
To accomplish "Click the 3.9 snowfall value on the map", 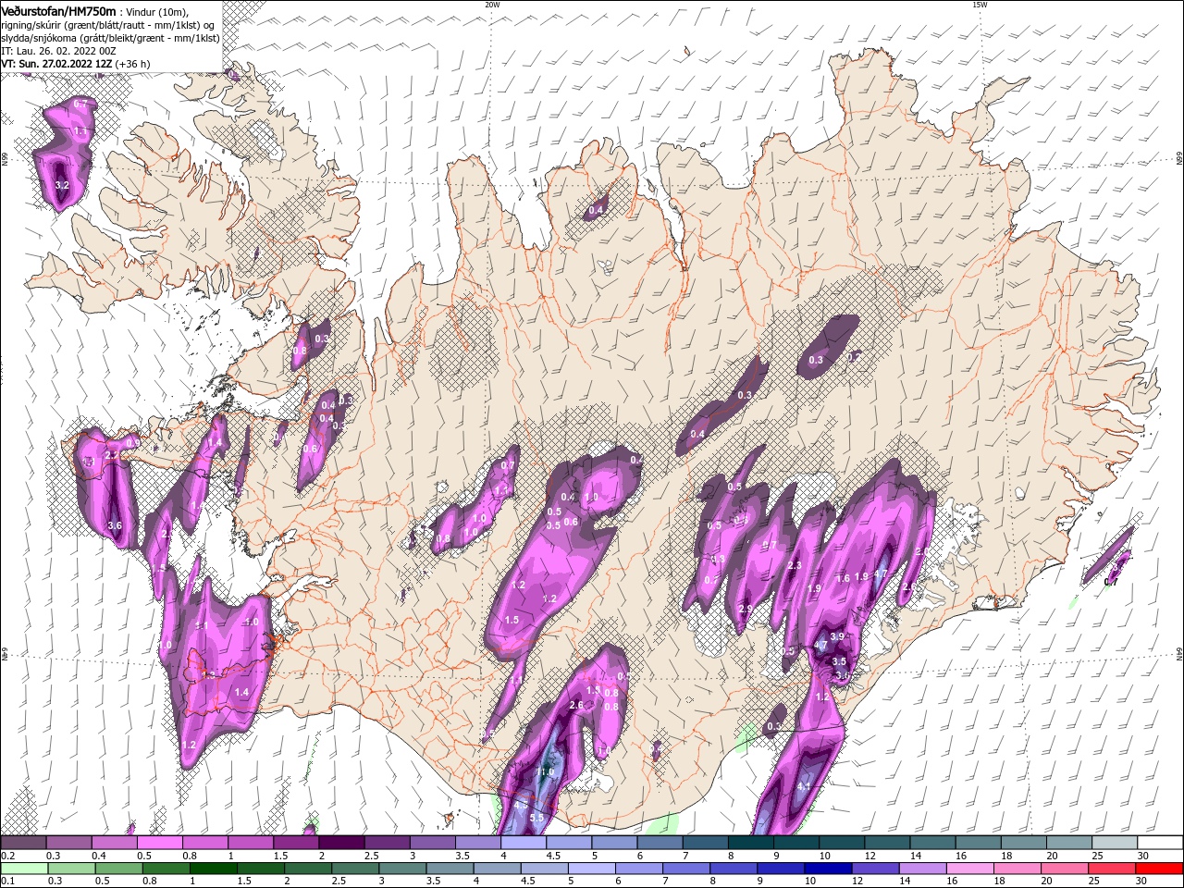I will [x=838, y=636].
